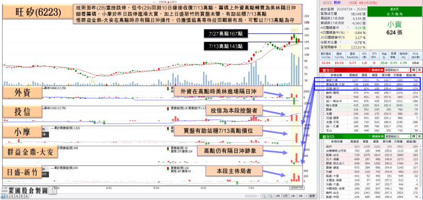Click help icon in 賣方15 header
The width and height of the screenshot is (423, 200).
[369, 136]
